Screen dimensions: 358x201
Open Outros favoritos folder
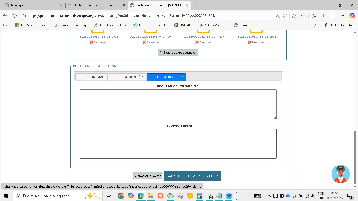click(x=339, y=25)
